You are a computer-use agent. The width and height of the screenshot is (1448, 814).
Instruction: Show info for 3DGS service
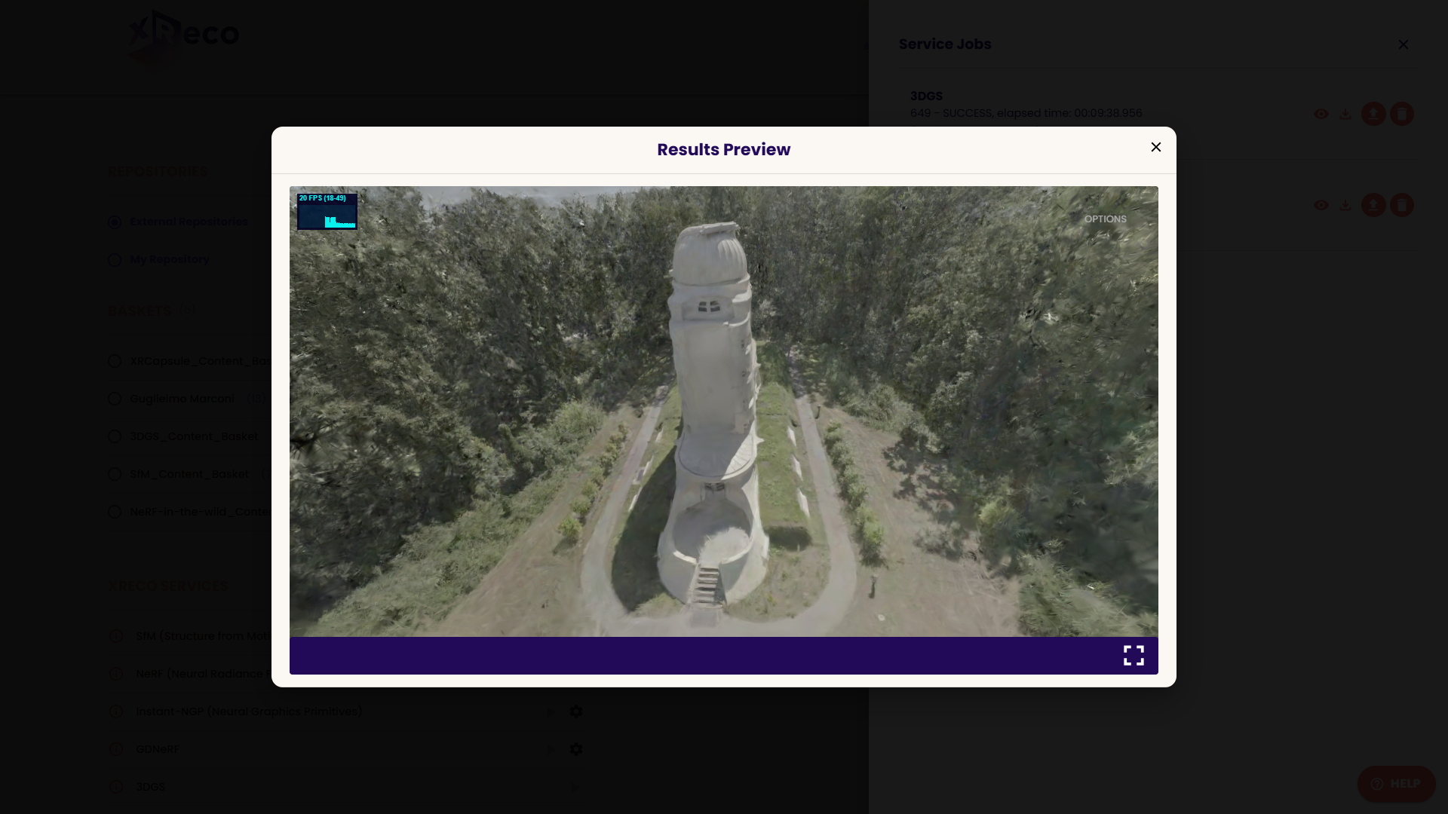point(116,787)
